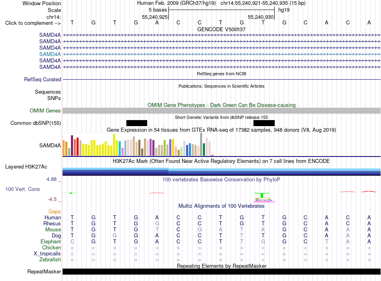The height and width of the screenshot is (281, 381).
Task: Open '100 vertebrates Basewise Conservation by PhyloP' title
Action: click(x=221, y=180)
